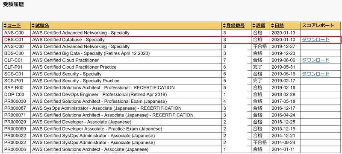The width and height of the screenshot is (342, 154).
Task: Click the sort arrows beside 試験名
Action: click(x=33, y=26)
